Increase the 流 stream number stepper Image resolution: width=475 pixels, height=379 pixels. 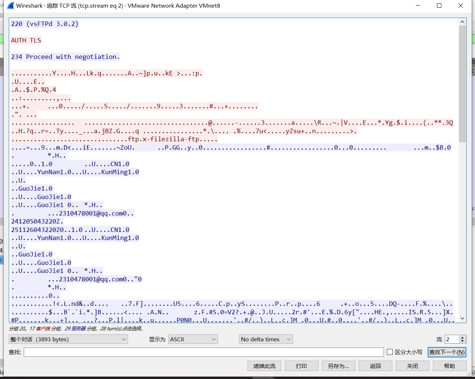(x=463, y=337)
